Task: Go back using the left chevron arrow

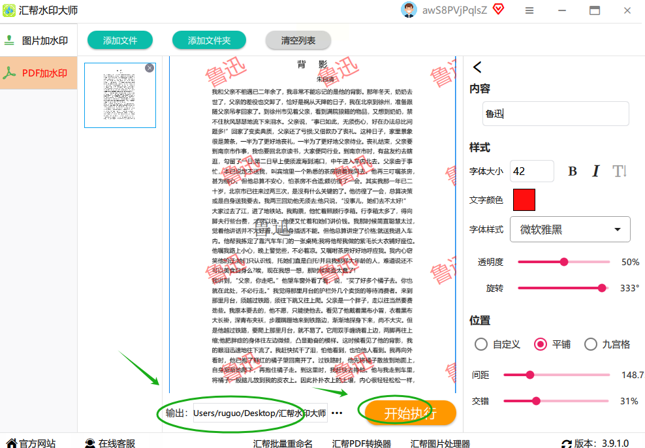Action: tap(477, 67)
